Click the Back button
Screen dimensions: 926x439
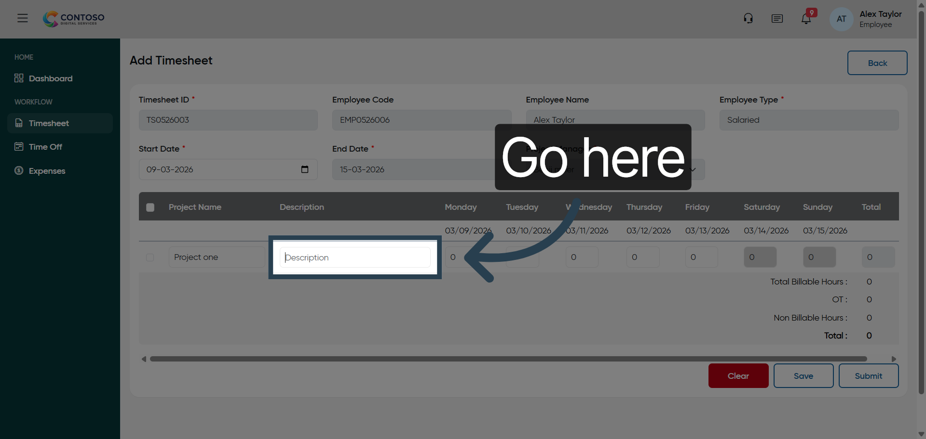(877, 63)
